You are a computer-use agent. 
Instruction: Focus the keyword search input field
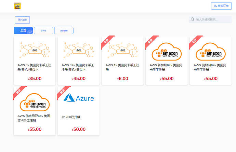[x=210, y=19]
